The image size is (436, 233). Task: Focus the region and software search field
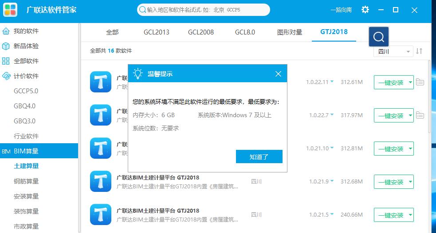204,10
